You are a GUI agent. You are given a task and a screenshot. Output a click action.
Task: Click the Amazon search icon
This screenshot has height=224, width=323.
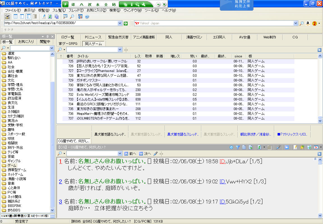(308, 24)
